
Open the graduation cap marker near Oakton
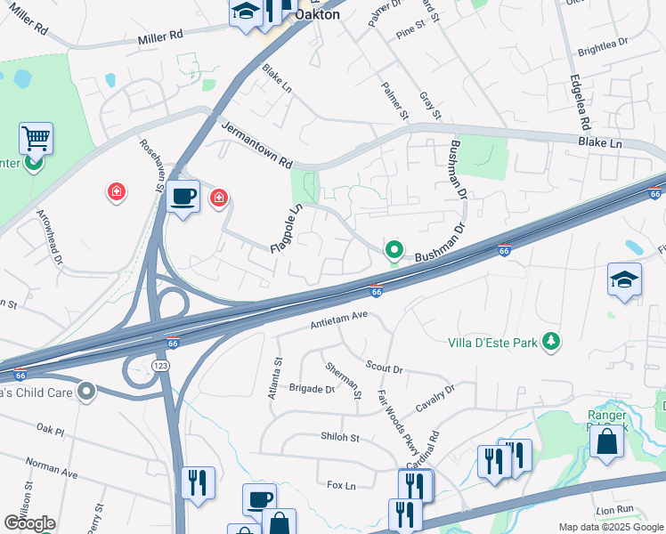coord(246,13)
